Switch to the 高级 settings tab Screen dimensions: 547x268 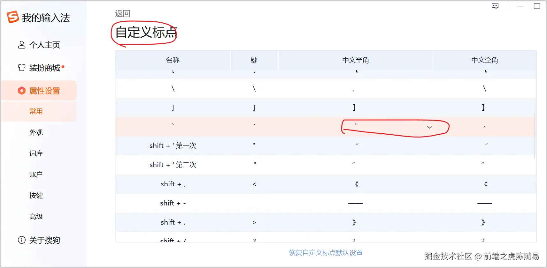(x=36, y=217)
